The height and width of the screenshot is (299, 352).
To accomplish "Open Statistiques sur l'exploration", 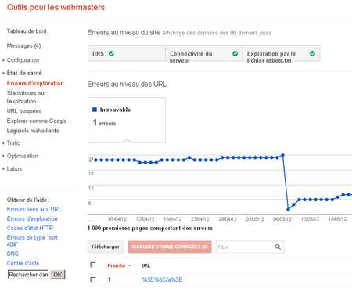I will 27,97.
